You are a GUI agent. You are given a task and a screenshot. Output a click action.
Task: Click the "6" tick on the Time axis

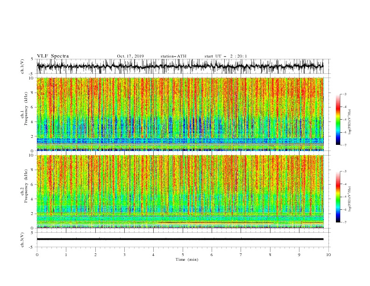tap(212, 255)
